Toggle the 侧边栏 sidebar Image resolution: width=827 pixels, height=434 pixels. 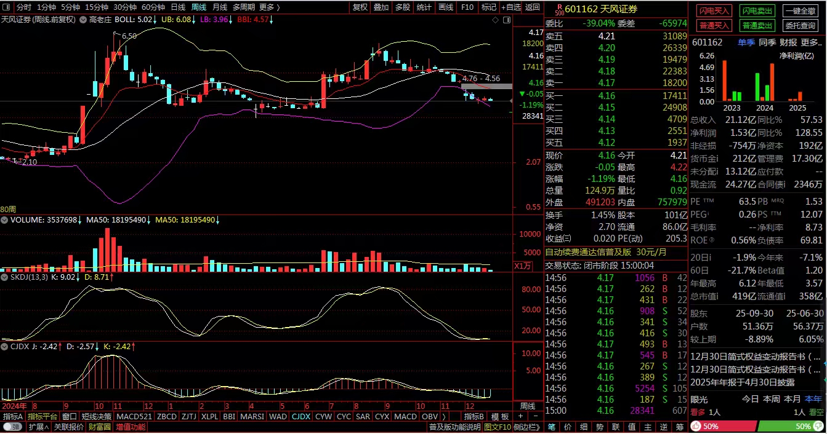[526, 427]
